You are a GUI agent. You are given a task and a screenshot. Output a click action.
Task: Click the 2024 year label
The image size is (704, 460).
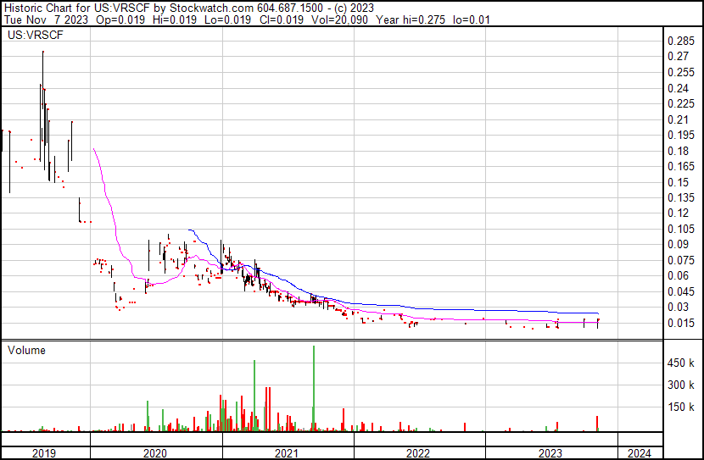639,453
